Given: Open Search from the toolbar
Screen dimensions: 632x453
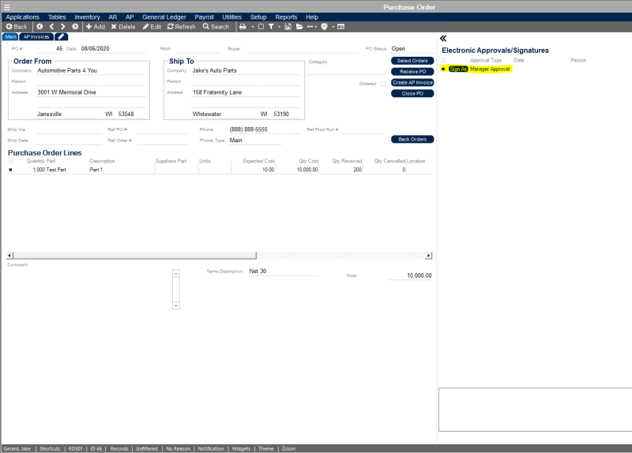Looking at the screenshot, I should (216, 27).
